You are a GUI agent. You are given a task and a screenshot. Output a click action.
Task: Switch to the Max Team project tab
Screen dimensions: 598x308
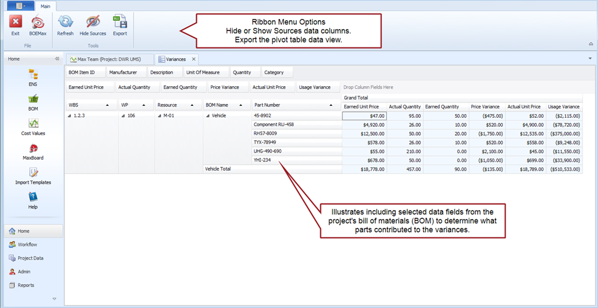108,59
